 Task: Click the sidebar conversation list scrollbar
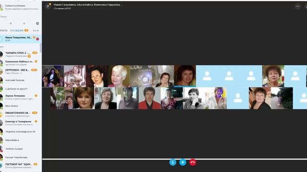tap(41, 47)
